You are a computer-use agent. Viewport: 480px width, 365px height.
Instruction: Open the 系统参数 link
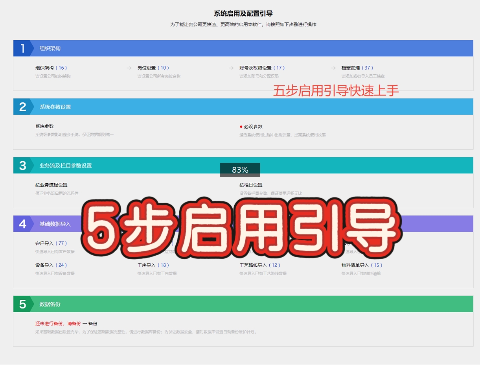point(44,126)
